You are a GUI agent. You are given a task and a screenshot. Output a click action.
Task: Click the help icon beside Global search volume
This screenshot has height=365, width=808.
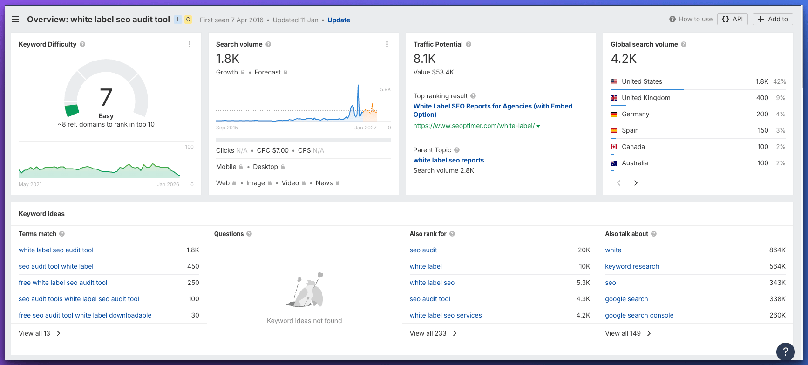click(x=684, y=44)
